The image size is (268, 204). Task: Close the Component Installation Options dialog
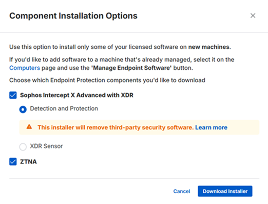[253, 15]
